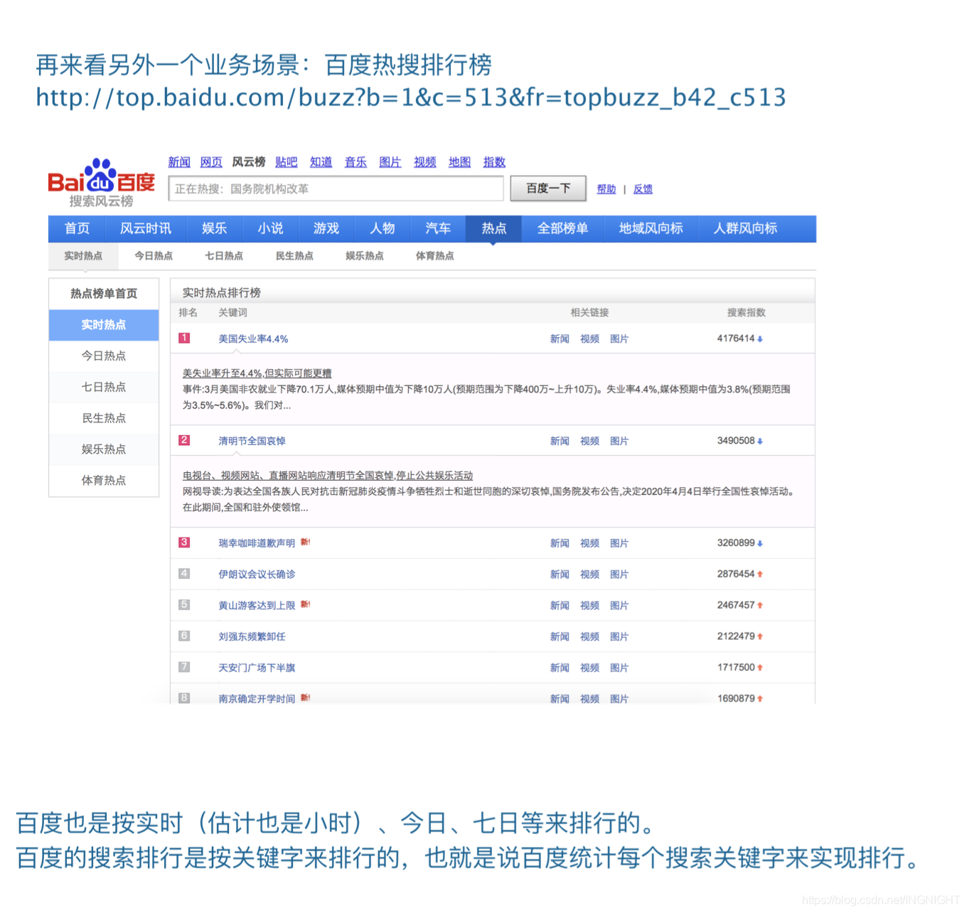Select 风云时讯 menu item
This screenshot has width=967, height=913.
(x=146, y=228)
